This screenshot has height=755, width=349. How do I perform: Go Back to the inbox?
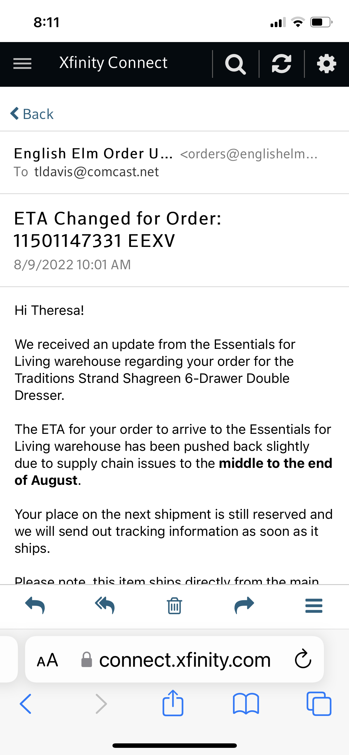(32, 114)
